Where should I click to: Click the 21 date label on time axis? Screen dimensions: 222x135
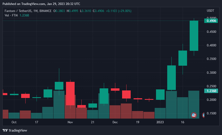93,122
